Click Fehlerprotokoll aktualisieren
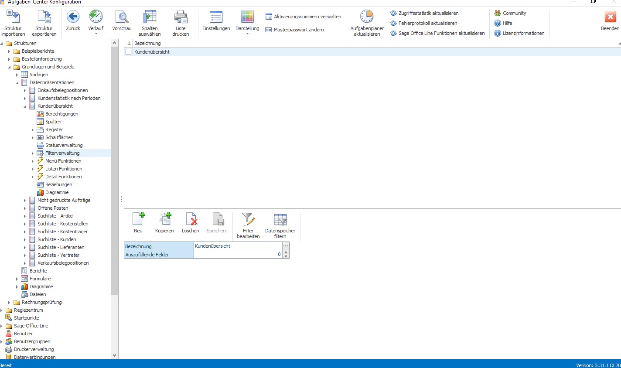The width and height of the screenshot is (621, 368). tap(424, 23)
